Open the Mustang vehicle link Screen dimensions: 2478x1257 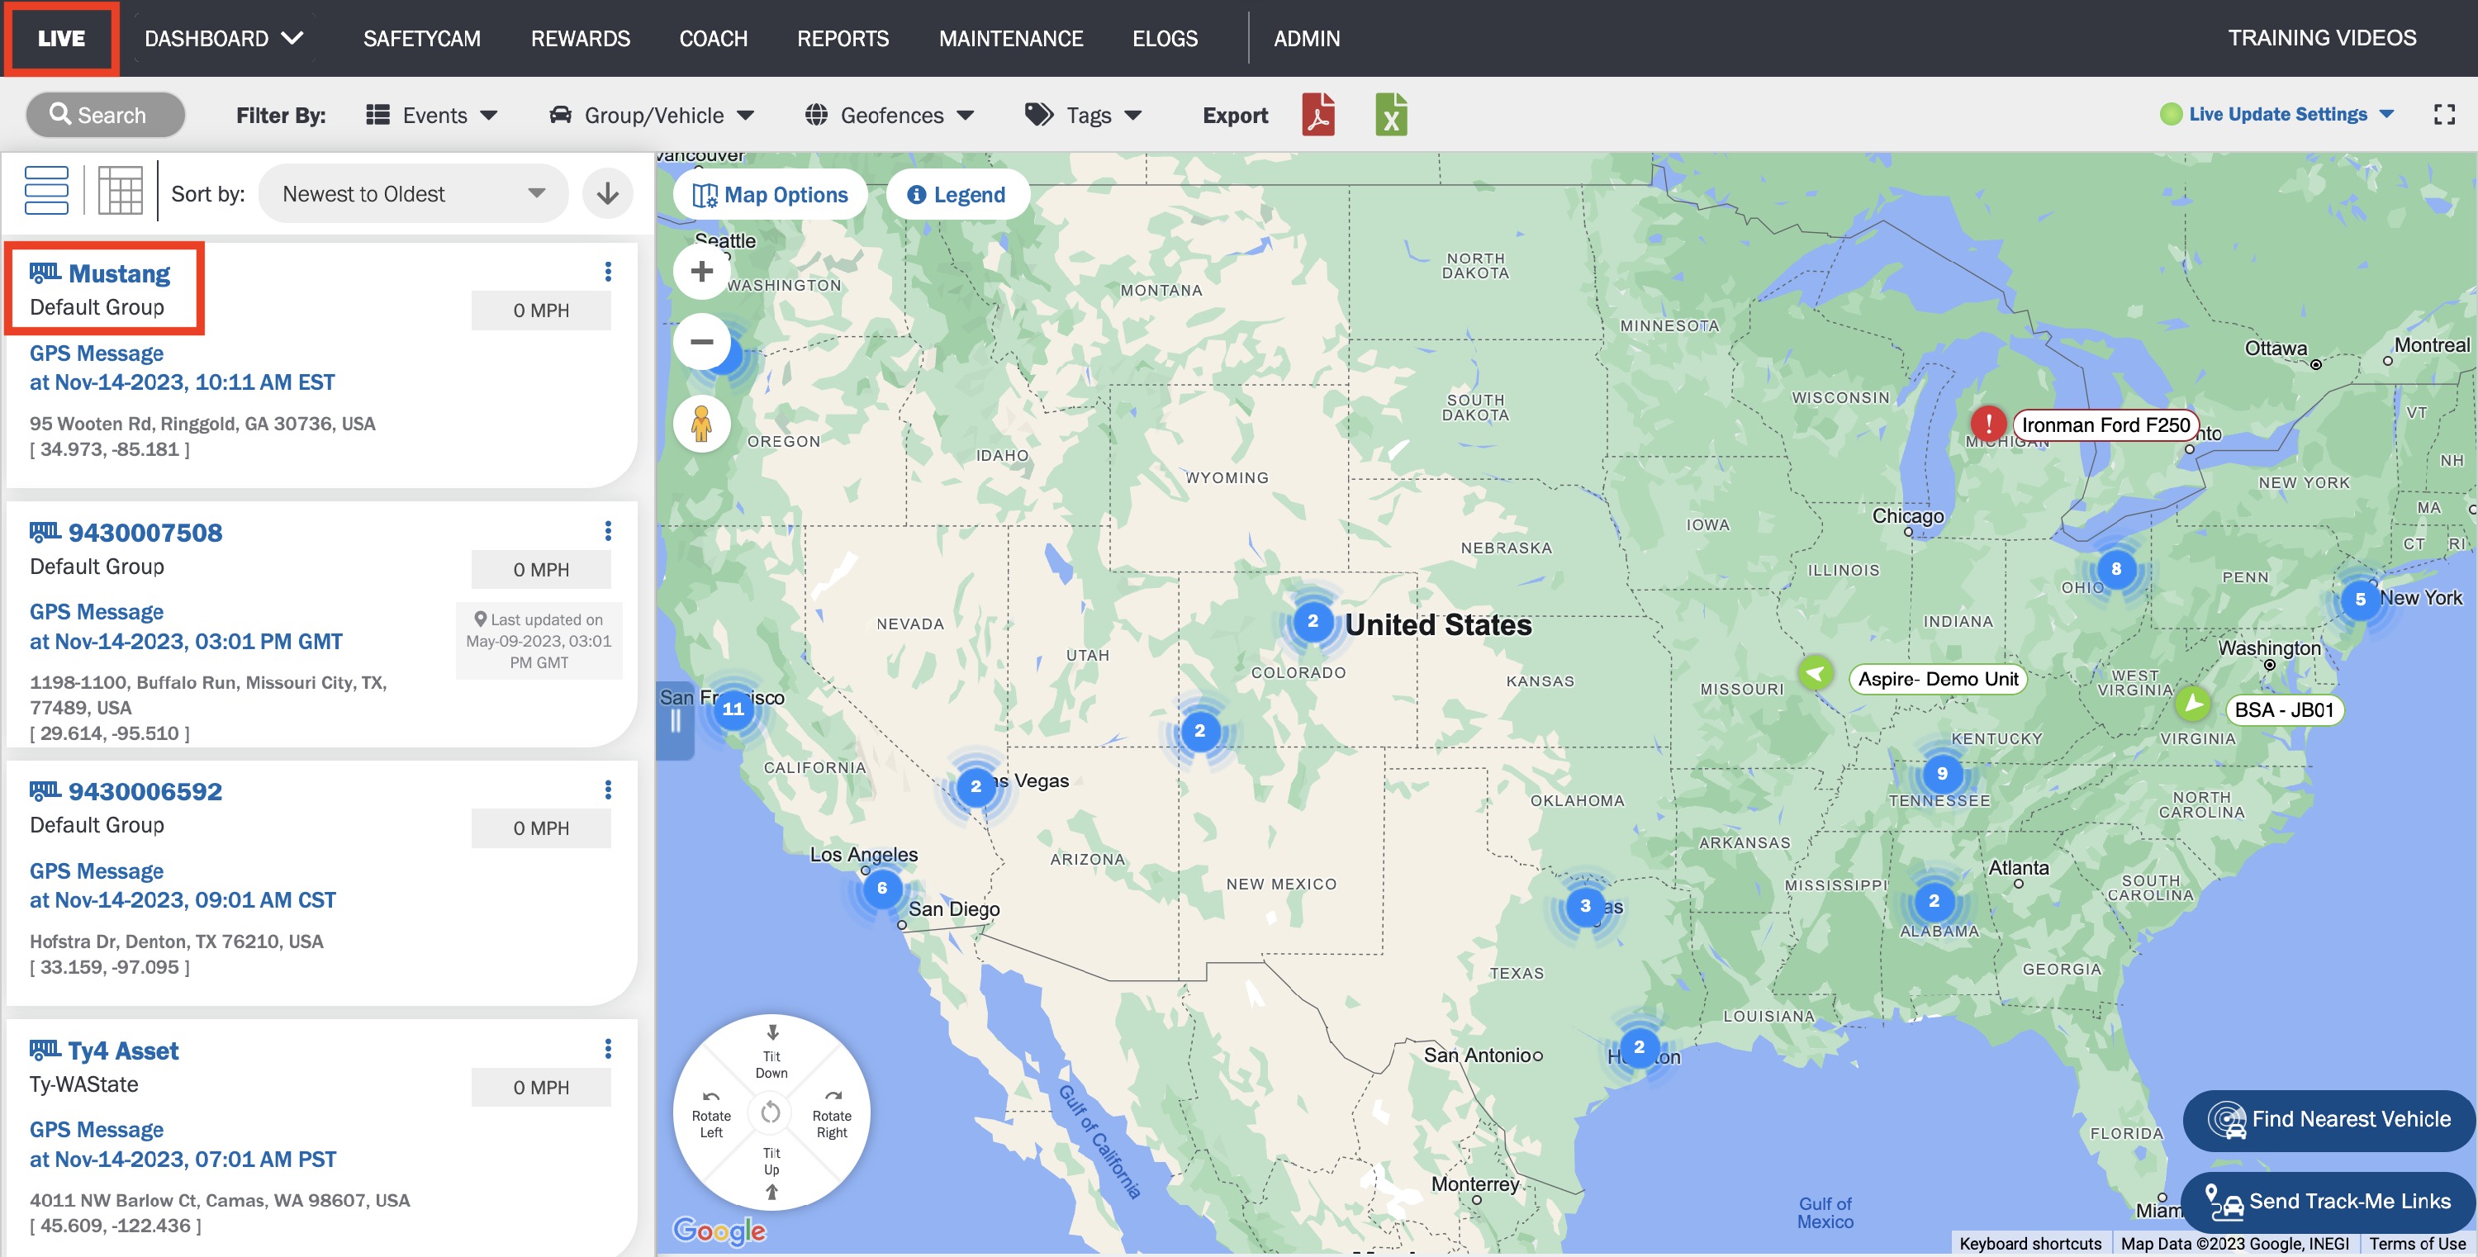[x=119, y=273]
